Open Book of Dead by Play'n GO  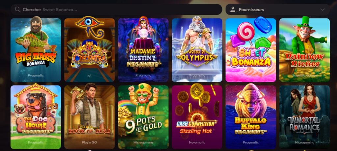(x=90, y=117)
